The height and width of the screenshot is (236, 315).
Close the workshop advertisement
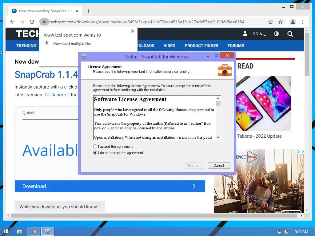(x=303, y=152)
